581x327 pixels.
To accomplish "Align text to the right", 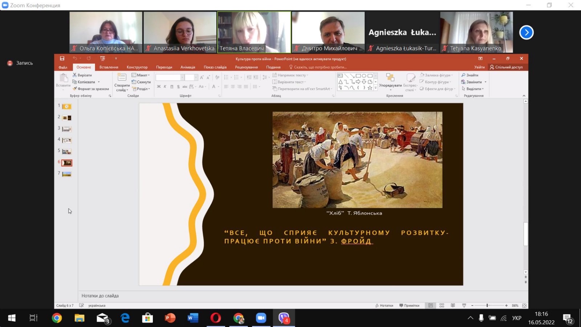I will coord(239,86).
